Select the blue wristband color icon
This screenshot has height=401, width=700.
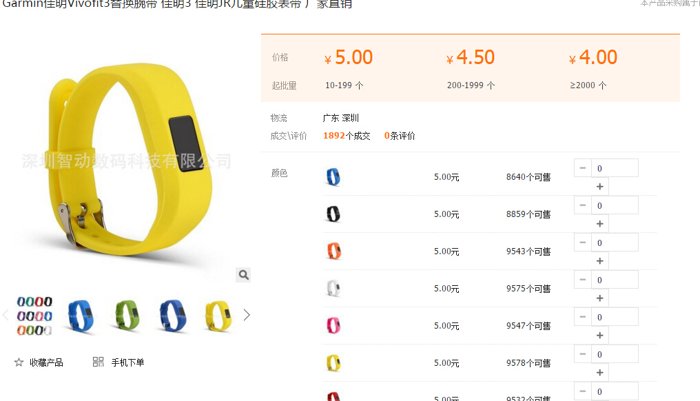333,177
